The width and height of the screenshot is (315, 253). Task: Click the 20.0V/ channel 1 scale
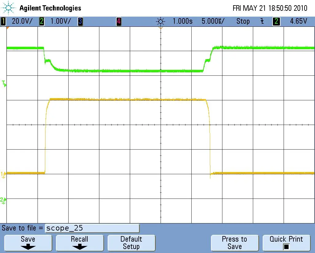point(22,21)
